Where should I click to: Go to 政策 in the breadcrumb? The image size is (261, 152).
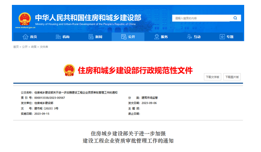coord(34,47)
